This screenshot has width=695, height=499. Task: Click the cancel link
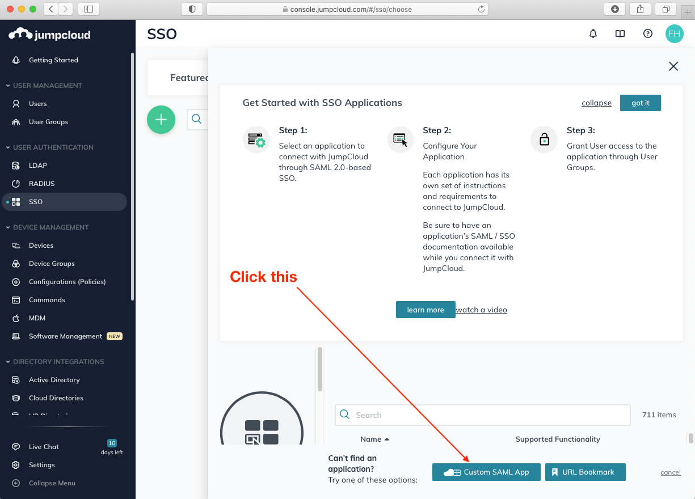coord(671,472)
